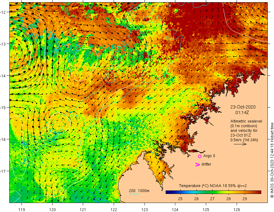Viewport: 274px width, 212px height.
Task: Click the longitude label 122
Action: coord(114,210)
